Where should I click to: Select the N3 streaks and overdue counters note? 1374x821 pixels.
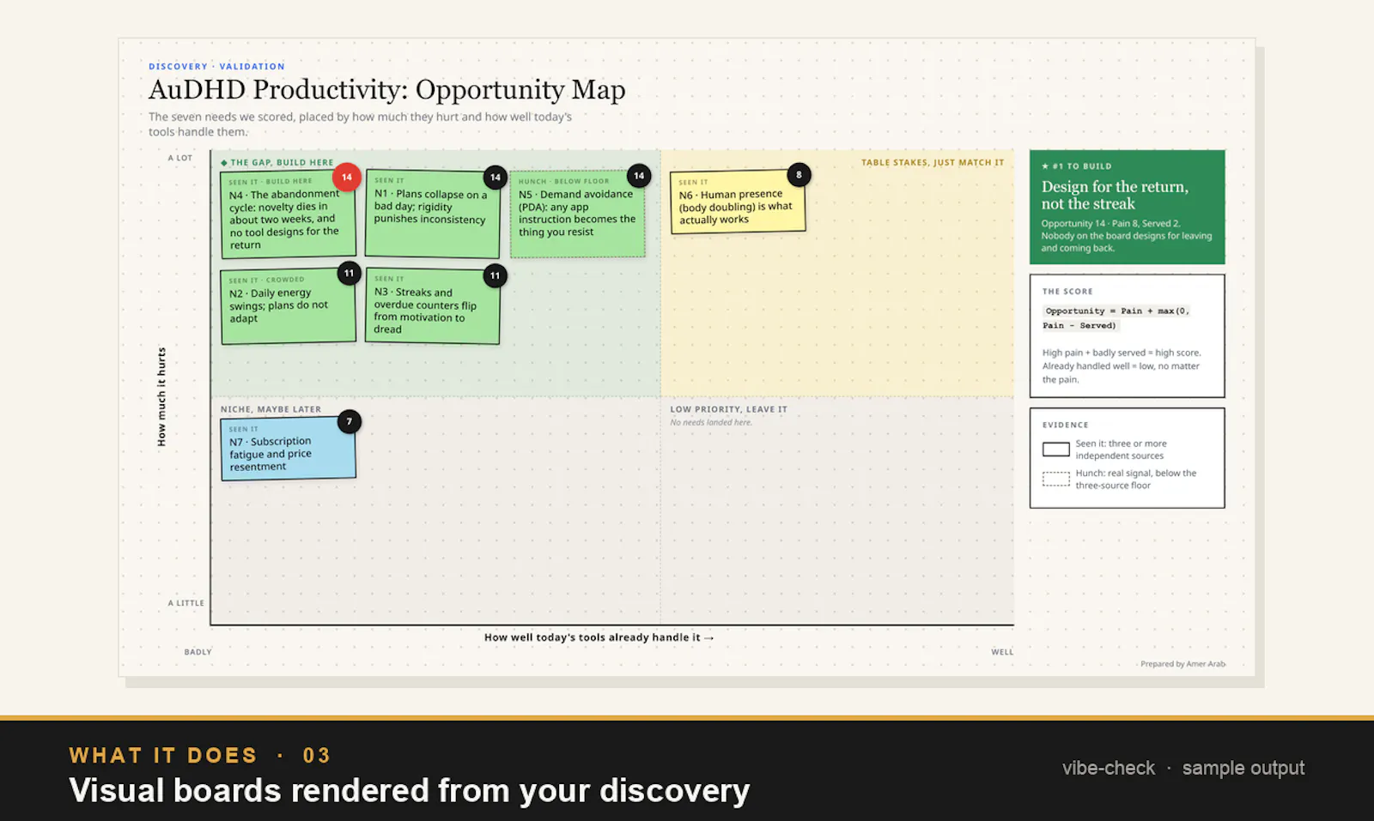tap(433, 306)
